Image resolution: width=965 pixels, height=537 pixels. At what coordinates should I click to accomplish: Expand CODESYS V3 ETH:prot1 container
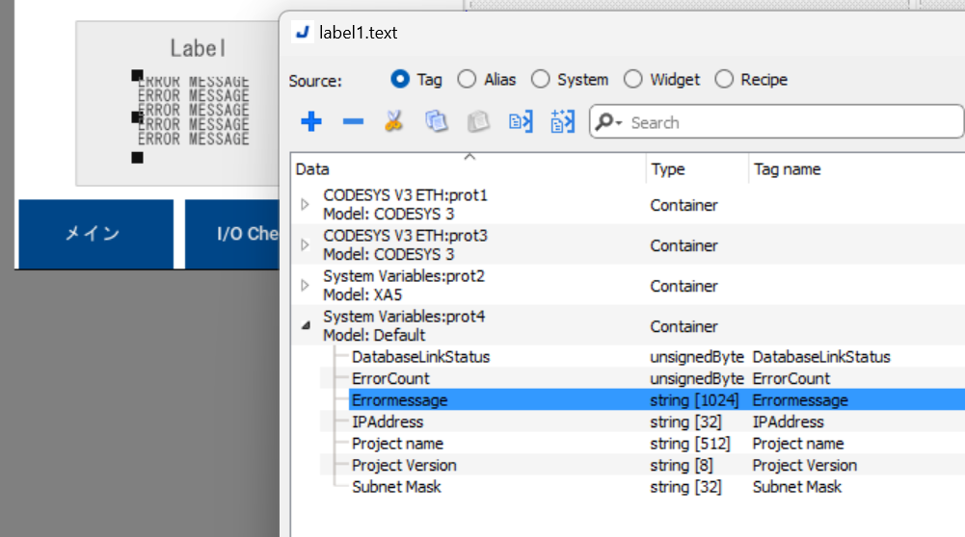pyautogui.click(x=305, y=204)
